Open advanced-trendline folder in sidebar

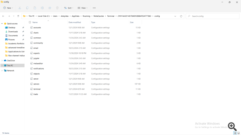[16, 48]
